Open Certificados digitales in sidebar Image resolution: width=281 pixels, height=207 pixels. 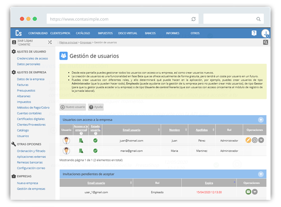point(31,119)
